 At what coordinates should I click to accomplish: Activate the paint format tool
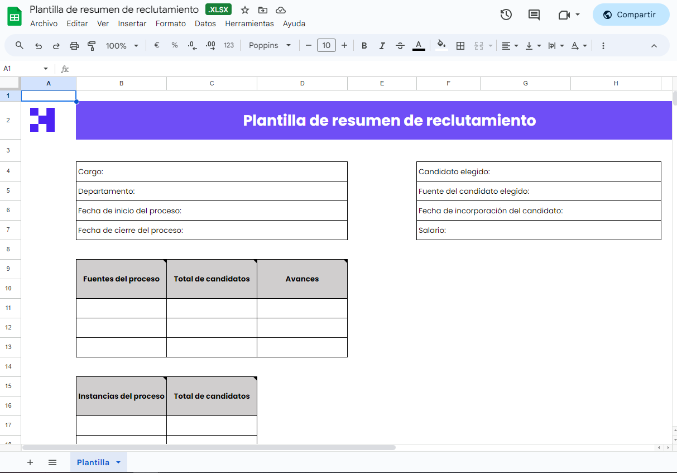pos(91,45)
